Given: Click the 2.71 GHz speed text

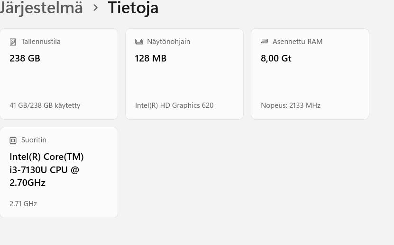Looking at the screenshot, I should [23, 204].
